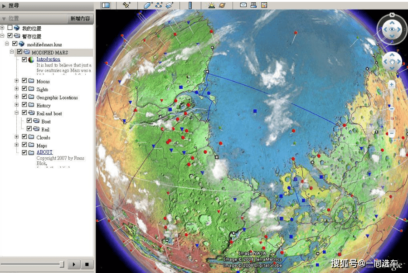Viewport: 408px width, 273px height.
Task: Click the 新增內容 button
Action: (80, 19)
